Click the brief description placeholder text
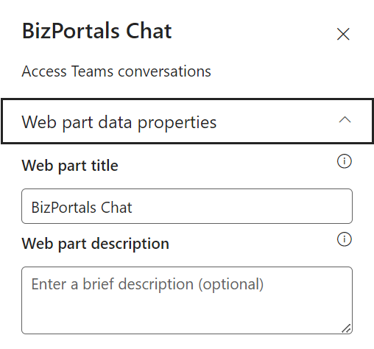 pos(147,284)
